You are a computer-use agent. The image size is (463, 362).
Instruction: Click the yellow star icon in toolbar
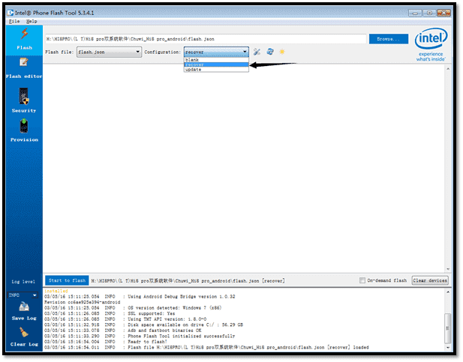(x=282, y=52)
